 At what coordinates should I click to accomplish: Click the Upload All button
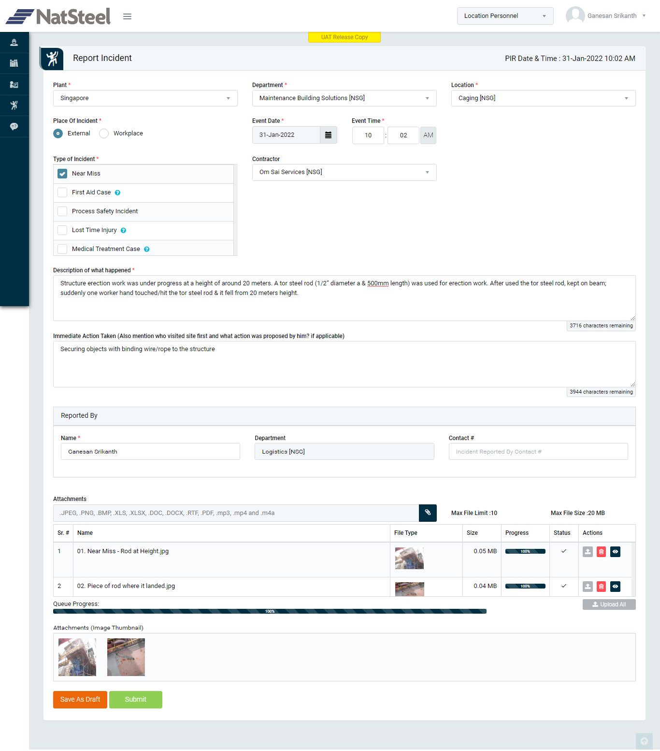coord(609,604)
